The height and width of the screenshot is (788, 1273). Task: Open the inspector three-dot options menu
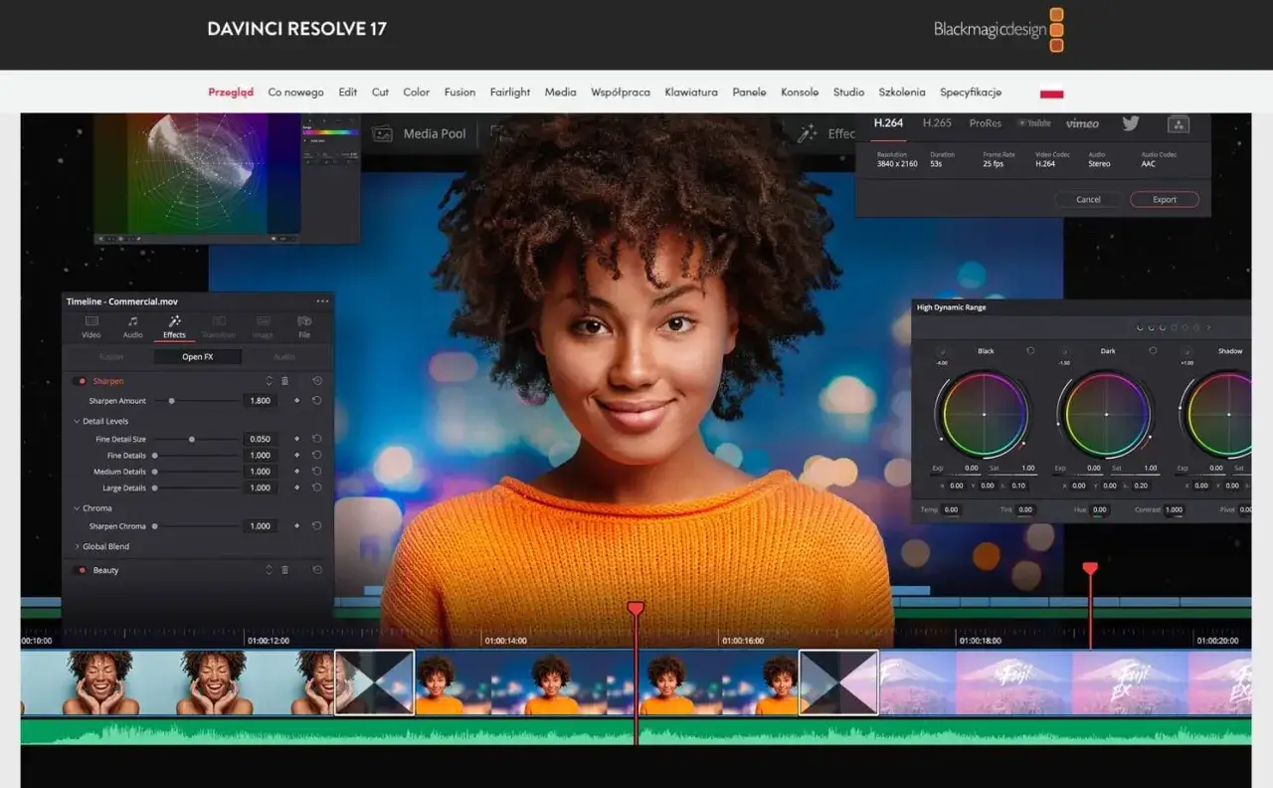322,301
